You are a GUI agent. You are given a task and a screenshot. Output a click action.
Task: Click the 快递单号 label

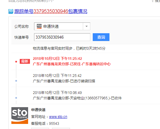tap(22, 37)
